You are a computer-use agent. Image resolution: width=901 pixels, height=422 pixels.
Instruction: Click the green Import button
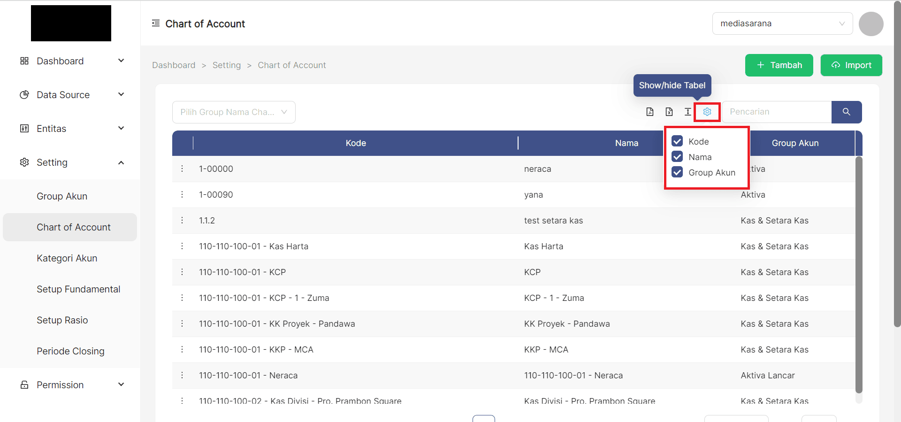pos(851,65)
